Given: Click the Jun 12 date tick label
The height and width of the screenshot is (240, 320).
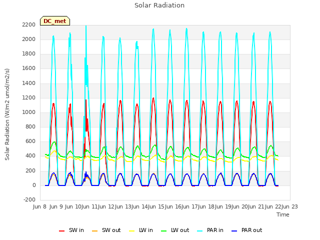Looking at the screenshot, I should coord(105,206).
